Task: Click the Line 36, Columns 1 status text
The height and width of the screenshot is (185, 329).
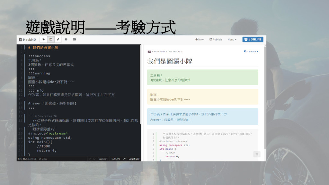Action: (32, 159)
